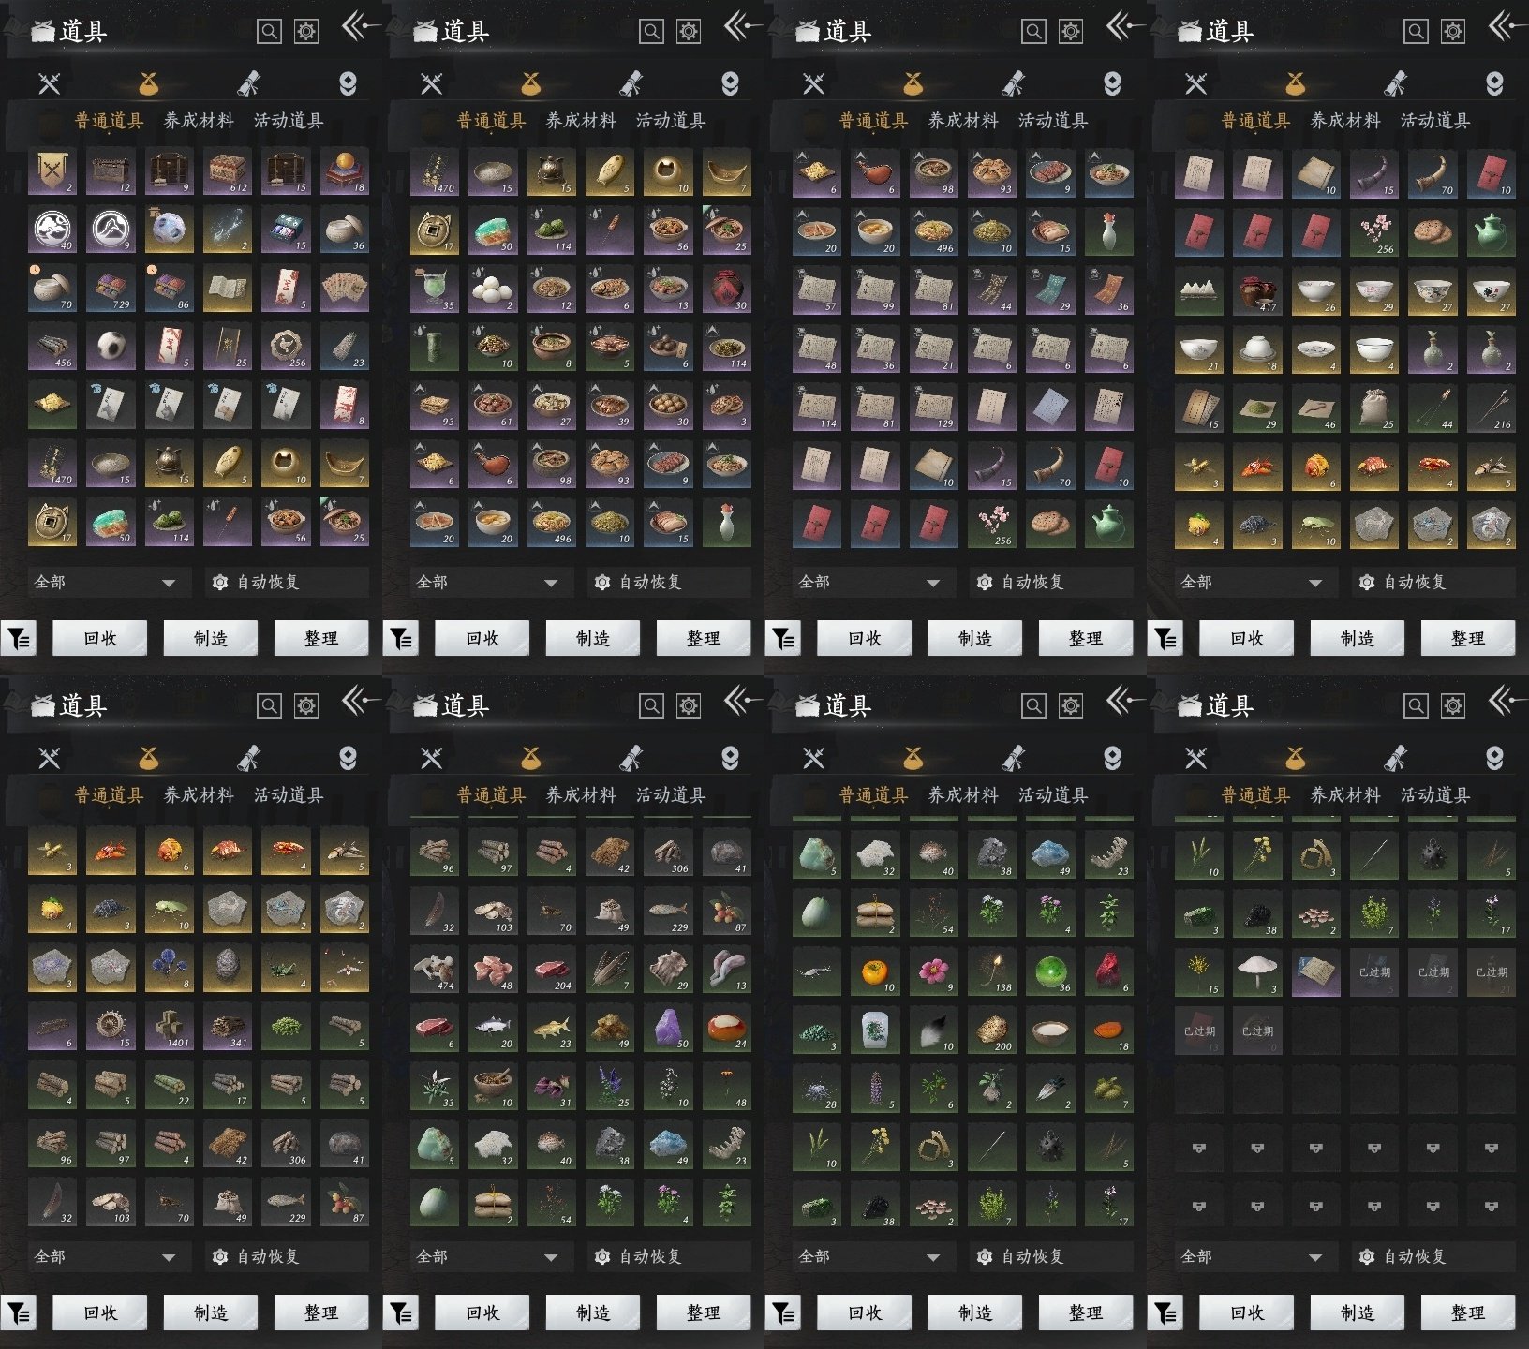Choose the purple crystal item with count 50
The image size is (1529, 1349).
[668, 1028]
